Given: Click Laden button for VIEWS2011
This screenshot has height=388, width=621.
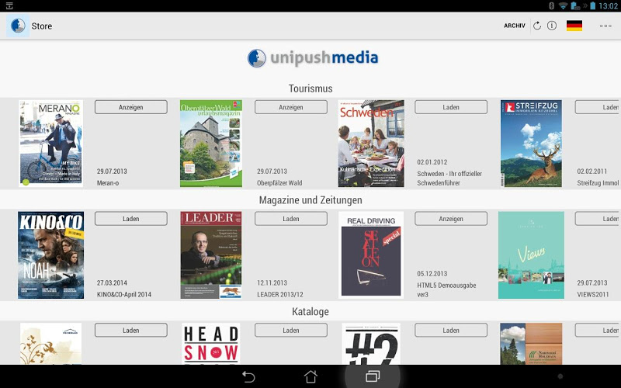Looking at the screenshot, I should coord(598,219).
